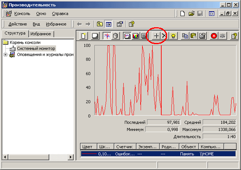Open the Справка menu
Viewport: 241px width, 170px height.
[x=60, y=14]
